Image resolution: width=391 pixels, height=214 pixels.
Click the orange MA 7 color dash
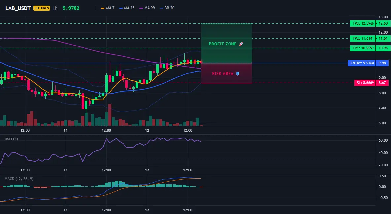tap(102, 8)
